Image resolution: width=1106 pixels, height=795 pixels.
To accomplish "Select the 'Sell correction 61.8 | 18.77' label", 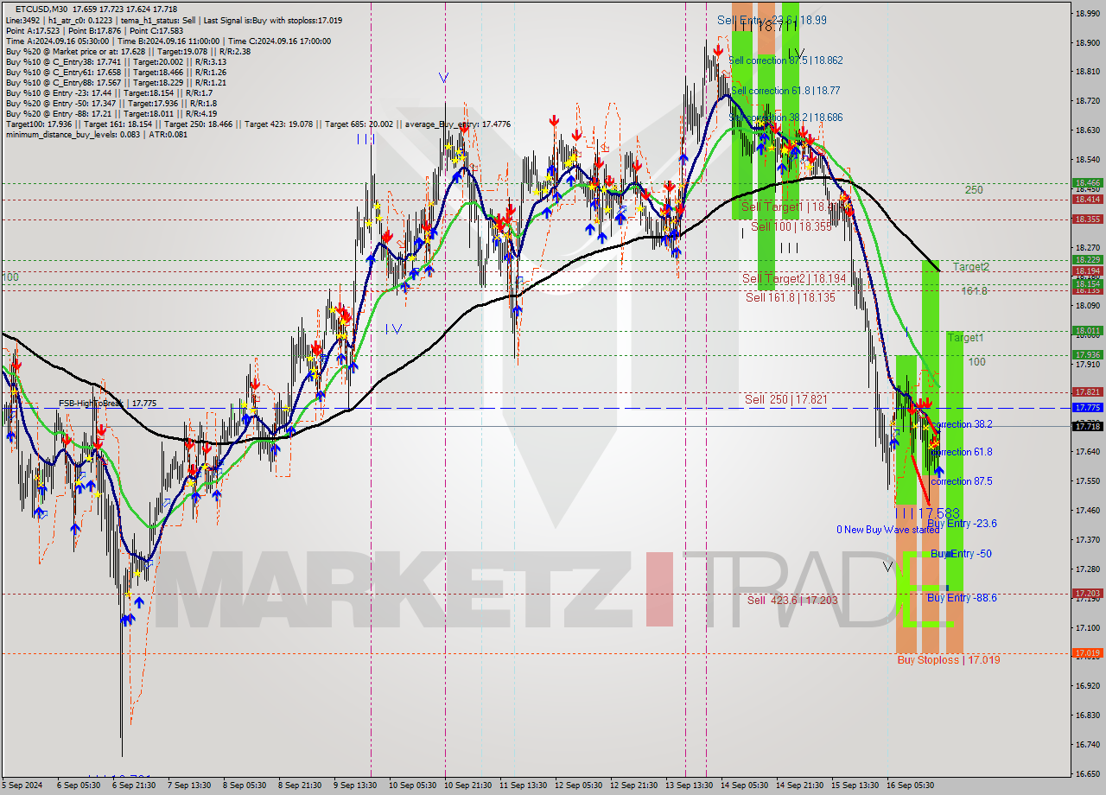I will 785,90.
